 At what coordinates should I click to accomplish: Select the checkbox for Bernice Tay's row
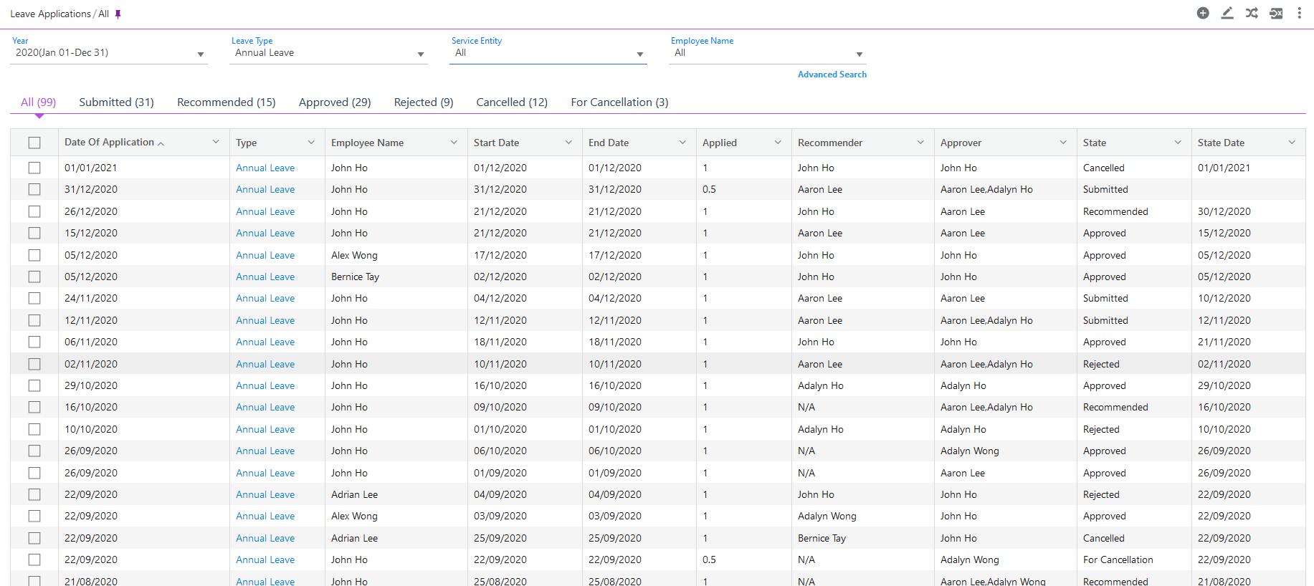click(34, 277)
